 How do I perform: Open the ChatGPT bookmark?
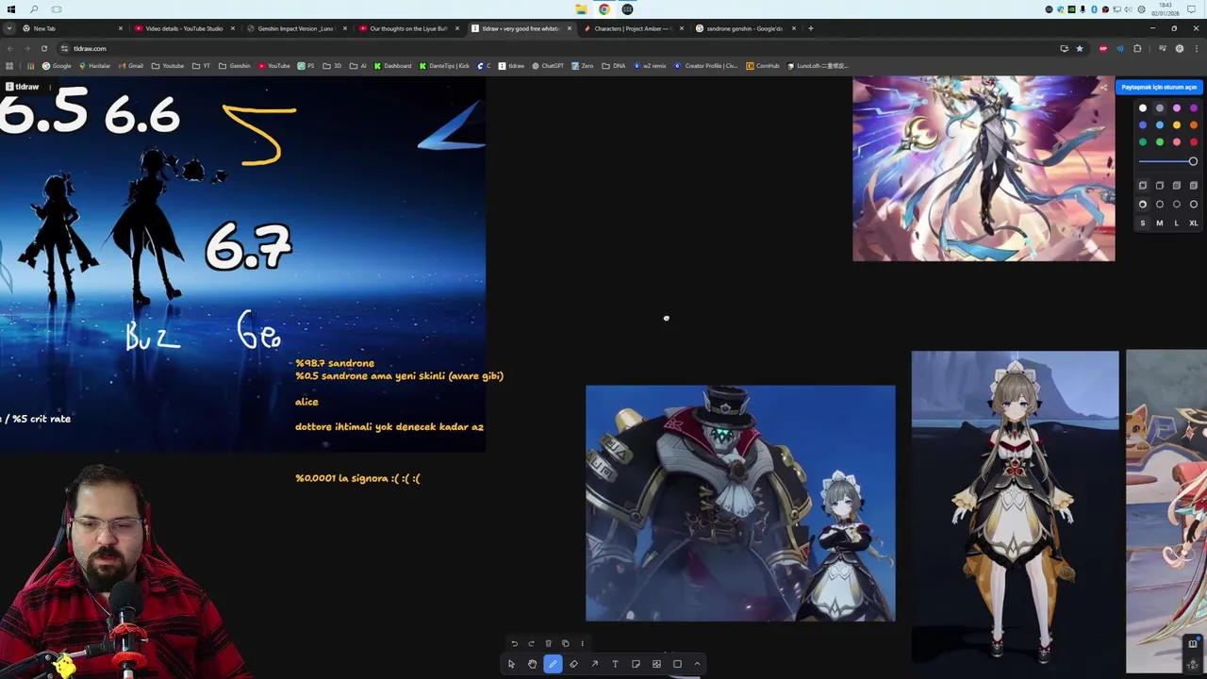(x=548, y=66)
